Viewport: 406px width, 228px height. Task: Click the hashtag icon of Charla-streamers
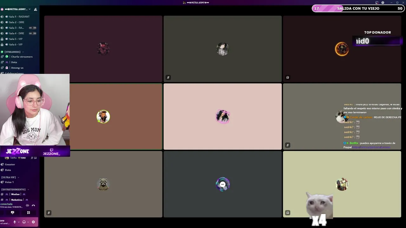coord(2,57)
